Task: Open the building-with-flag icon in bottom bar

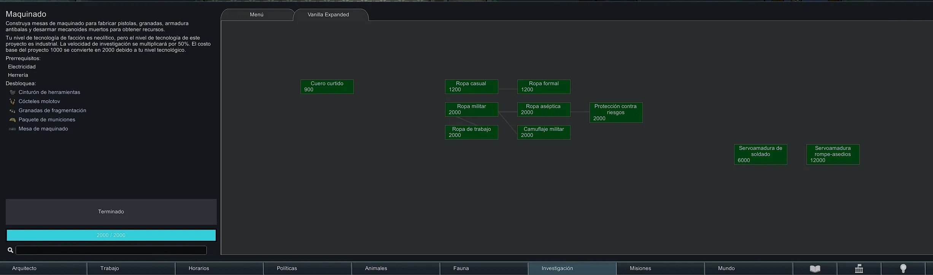Action: pyautogui.click(x=859, y=269)
